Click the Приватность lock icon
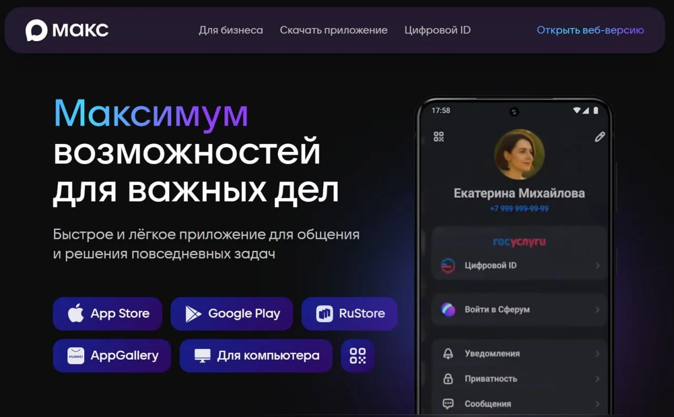The width and height of the screenshot is (674, 417). pos(449,379)
